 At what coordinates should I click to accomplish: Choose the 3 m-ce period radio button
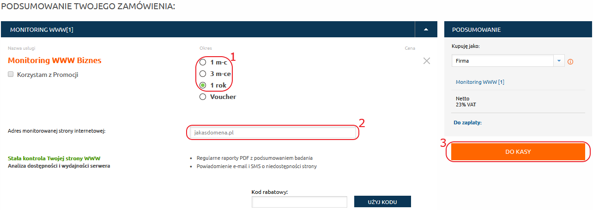202,74
